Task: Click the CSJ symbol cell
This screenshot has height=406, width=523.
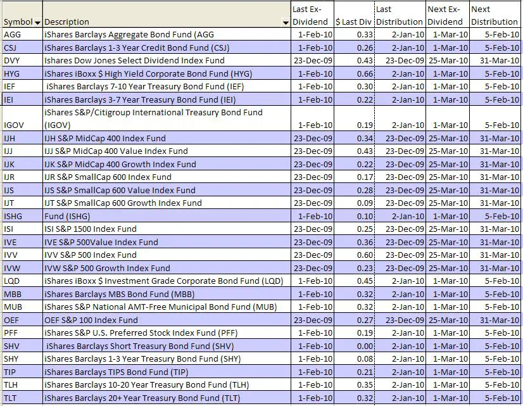Action: tap(22, 48)
